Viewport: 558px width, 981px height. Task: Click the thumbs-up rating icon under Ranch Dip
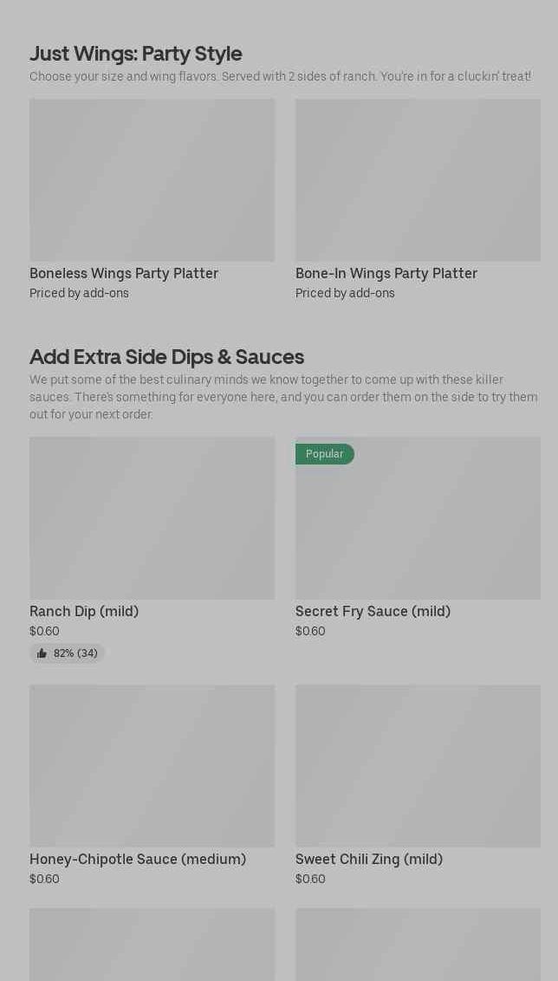(x=42, y=653)
